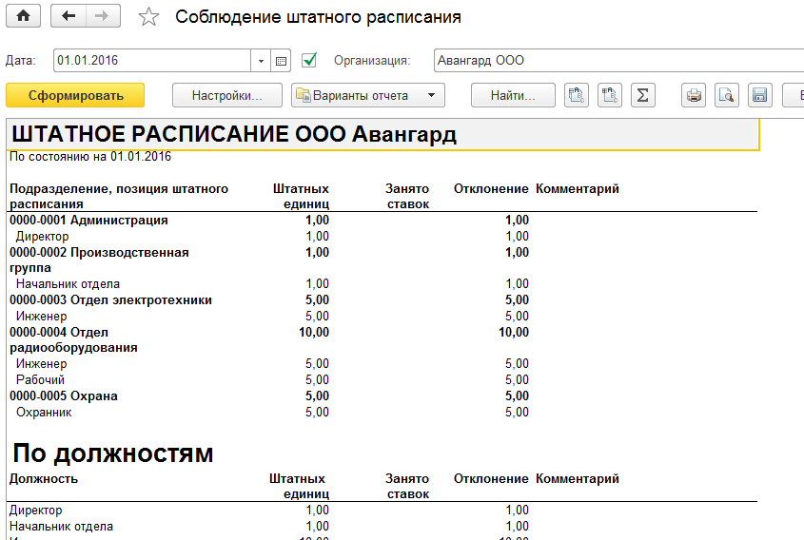Print the report with printer icon
This screenshot has width=804, height=540.
pyautogui.click(x=695, y=95)
